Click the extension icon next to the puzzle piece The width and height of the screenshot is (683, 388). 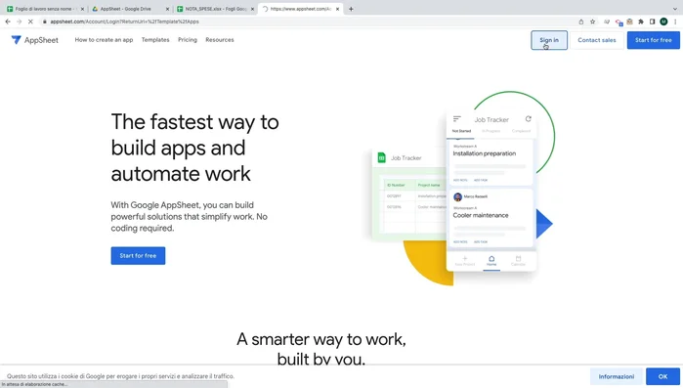tap(629, 22)
